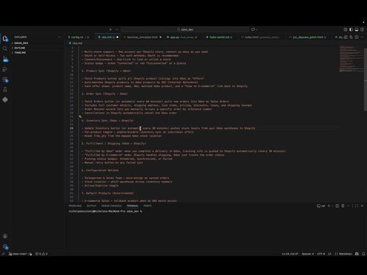The height and width of the screenshot is (275, 367).
Task: Open the Testing flask view
Action: pyautogui.click(x=5, y=89)
